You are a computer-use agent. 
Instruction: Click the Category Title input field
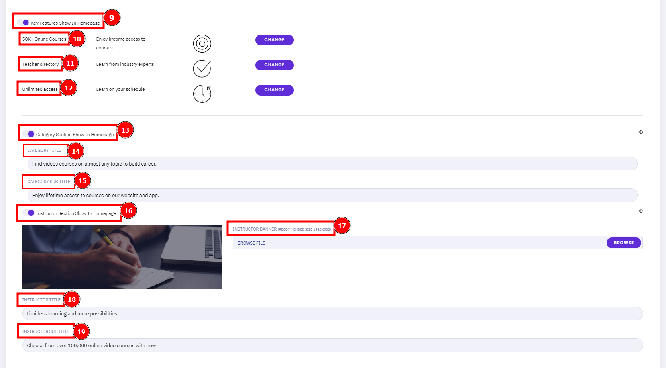tap(332, 164)
